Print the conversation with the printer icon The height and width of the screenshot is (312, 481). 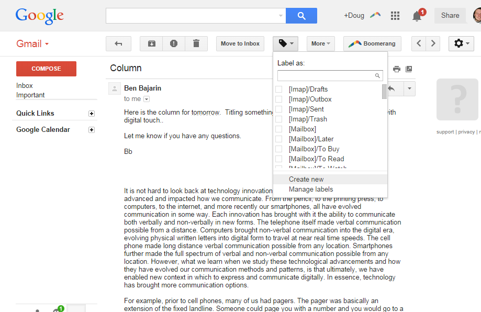pyautogui.click(x=397, y=69)
